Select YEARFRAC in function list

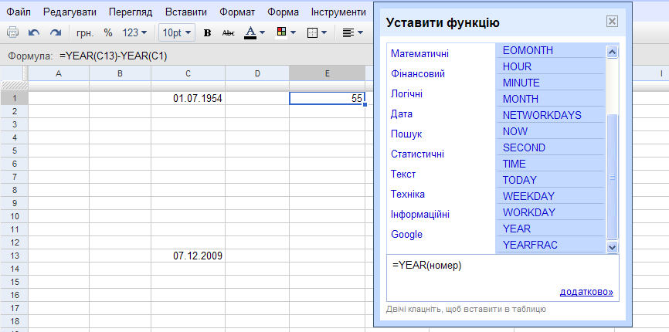pyautogui.click(x=550, y=245)
